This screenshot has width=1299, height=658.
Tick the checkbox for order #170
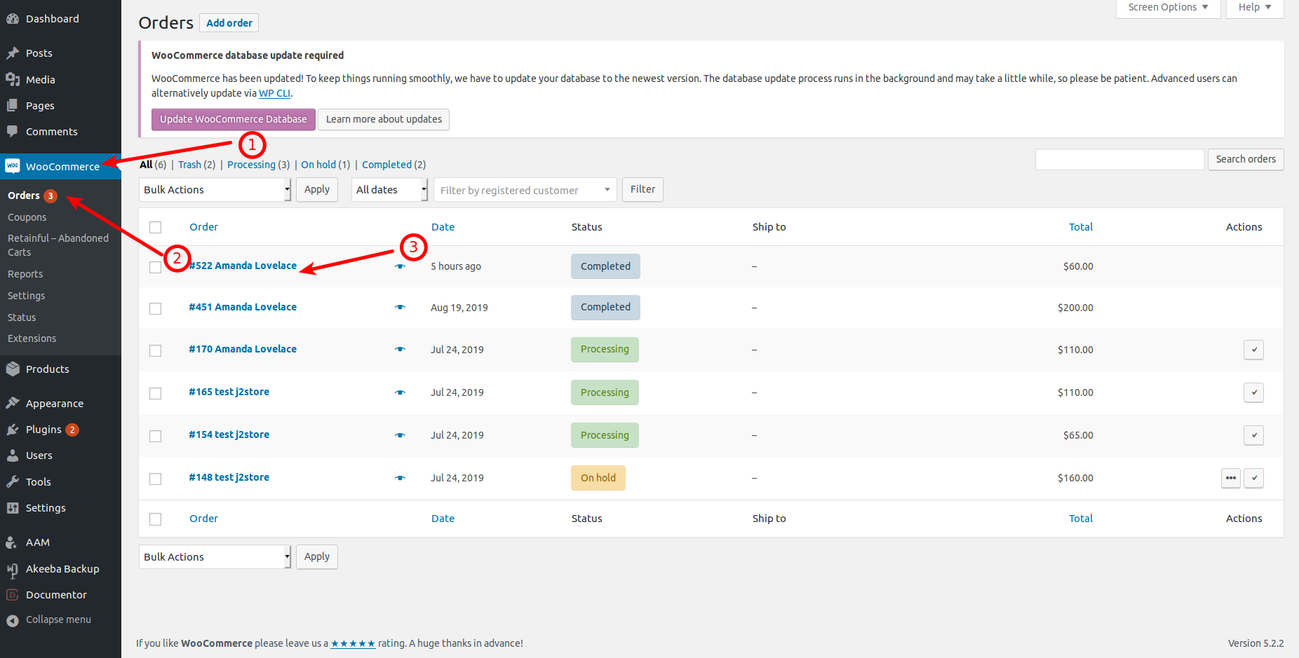(156, 350)
